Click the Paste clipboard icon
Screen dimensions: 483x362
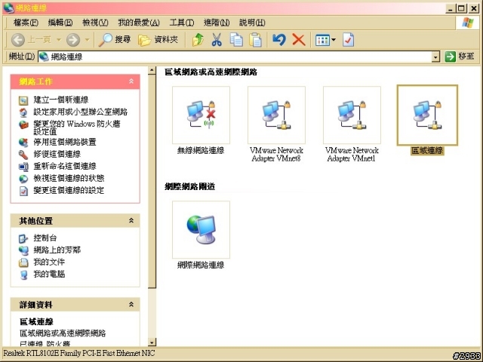255,40
